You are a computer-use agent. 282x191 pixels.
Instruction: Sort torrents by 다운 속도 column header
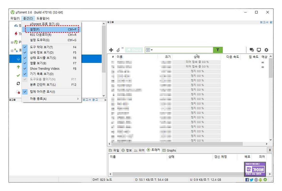pos(233,57)
